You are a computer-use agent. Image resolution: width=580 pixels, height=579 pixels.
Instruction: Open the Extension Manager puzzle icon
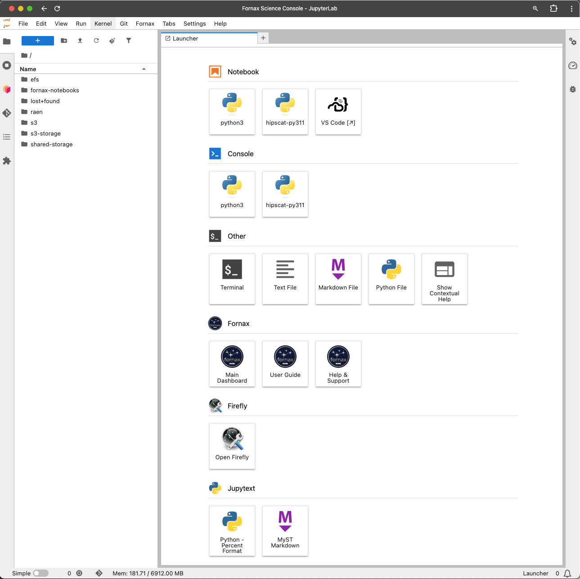[7, 161]
